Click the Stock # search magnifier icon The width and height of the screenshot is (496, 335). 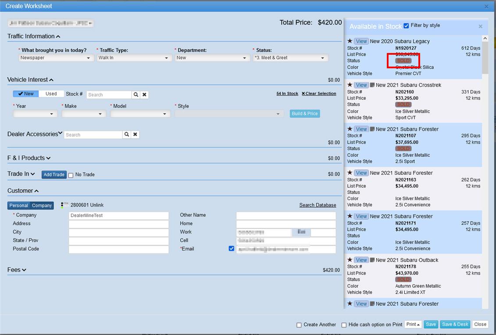[136, 95]
